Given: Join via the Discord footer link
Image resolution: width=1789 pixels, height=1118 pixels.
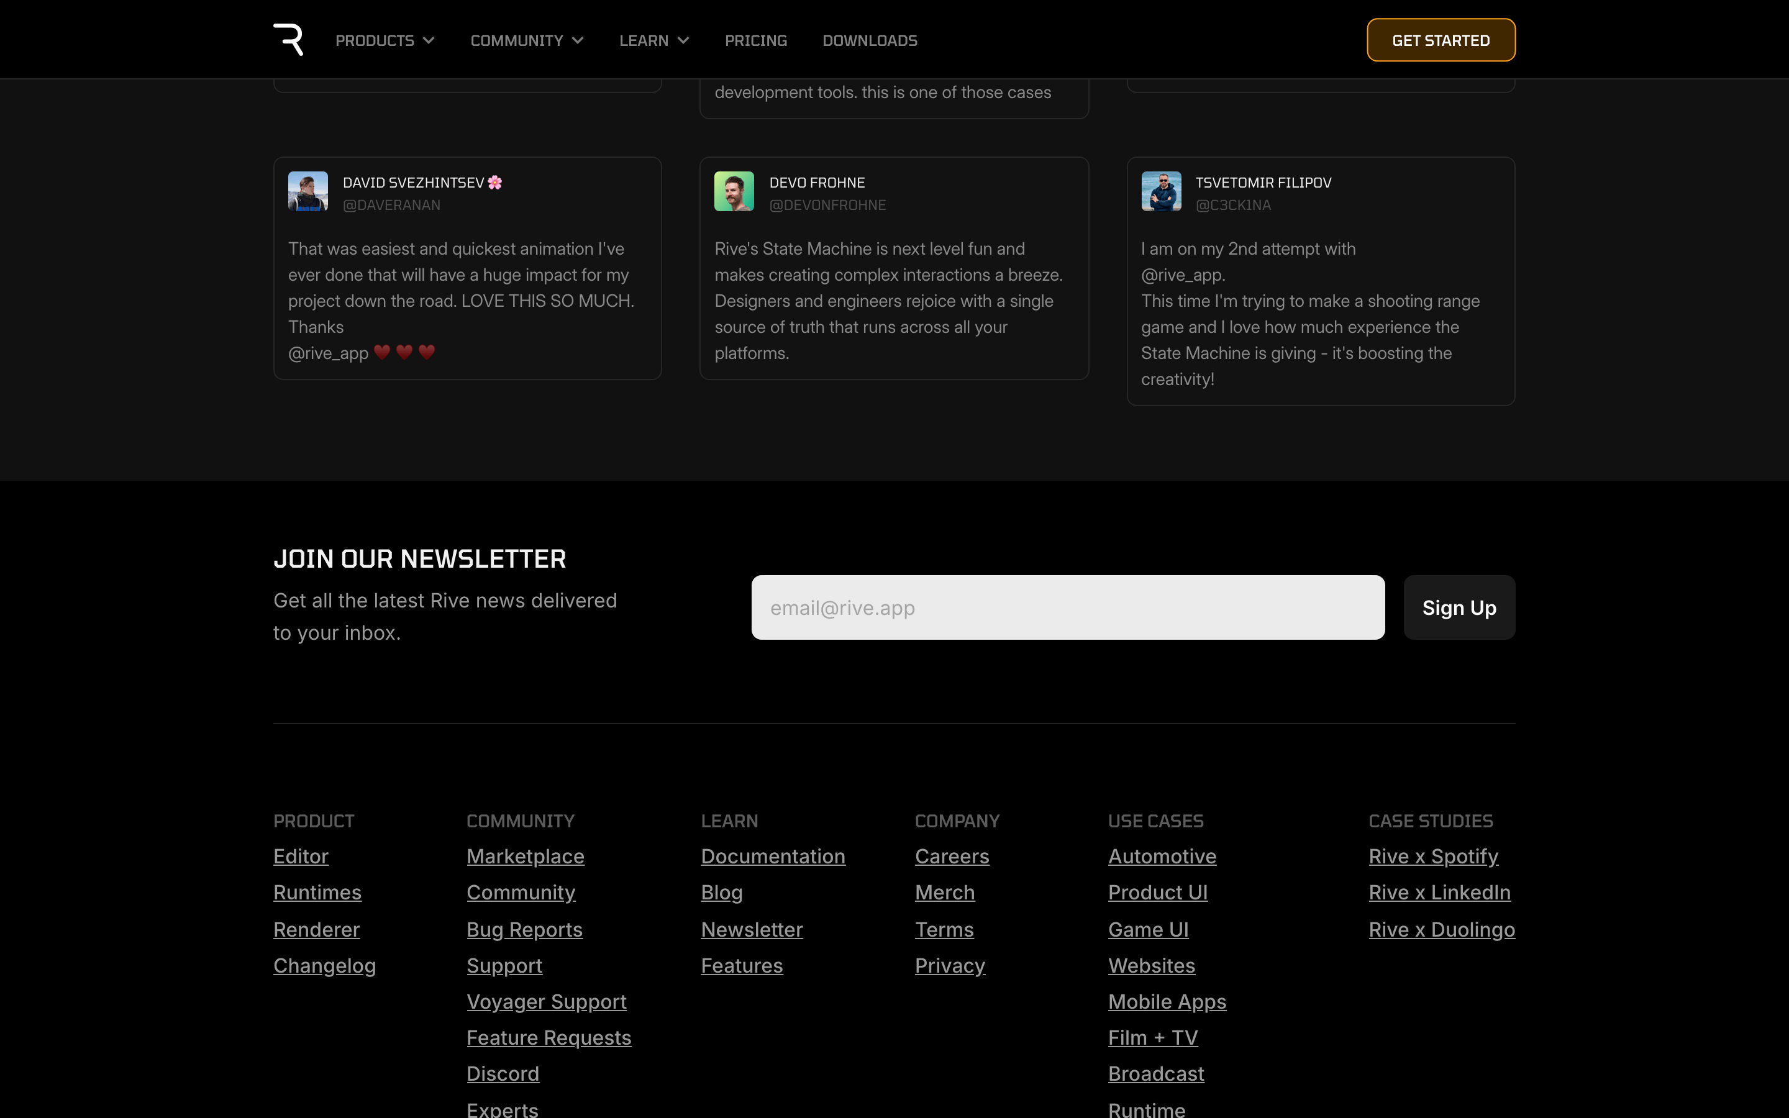Looking at the screenshot, I should click(503, 1074).
